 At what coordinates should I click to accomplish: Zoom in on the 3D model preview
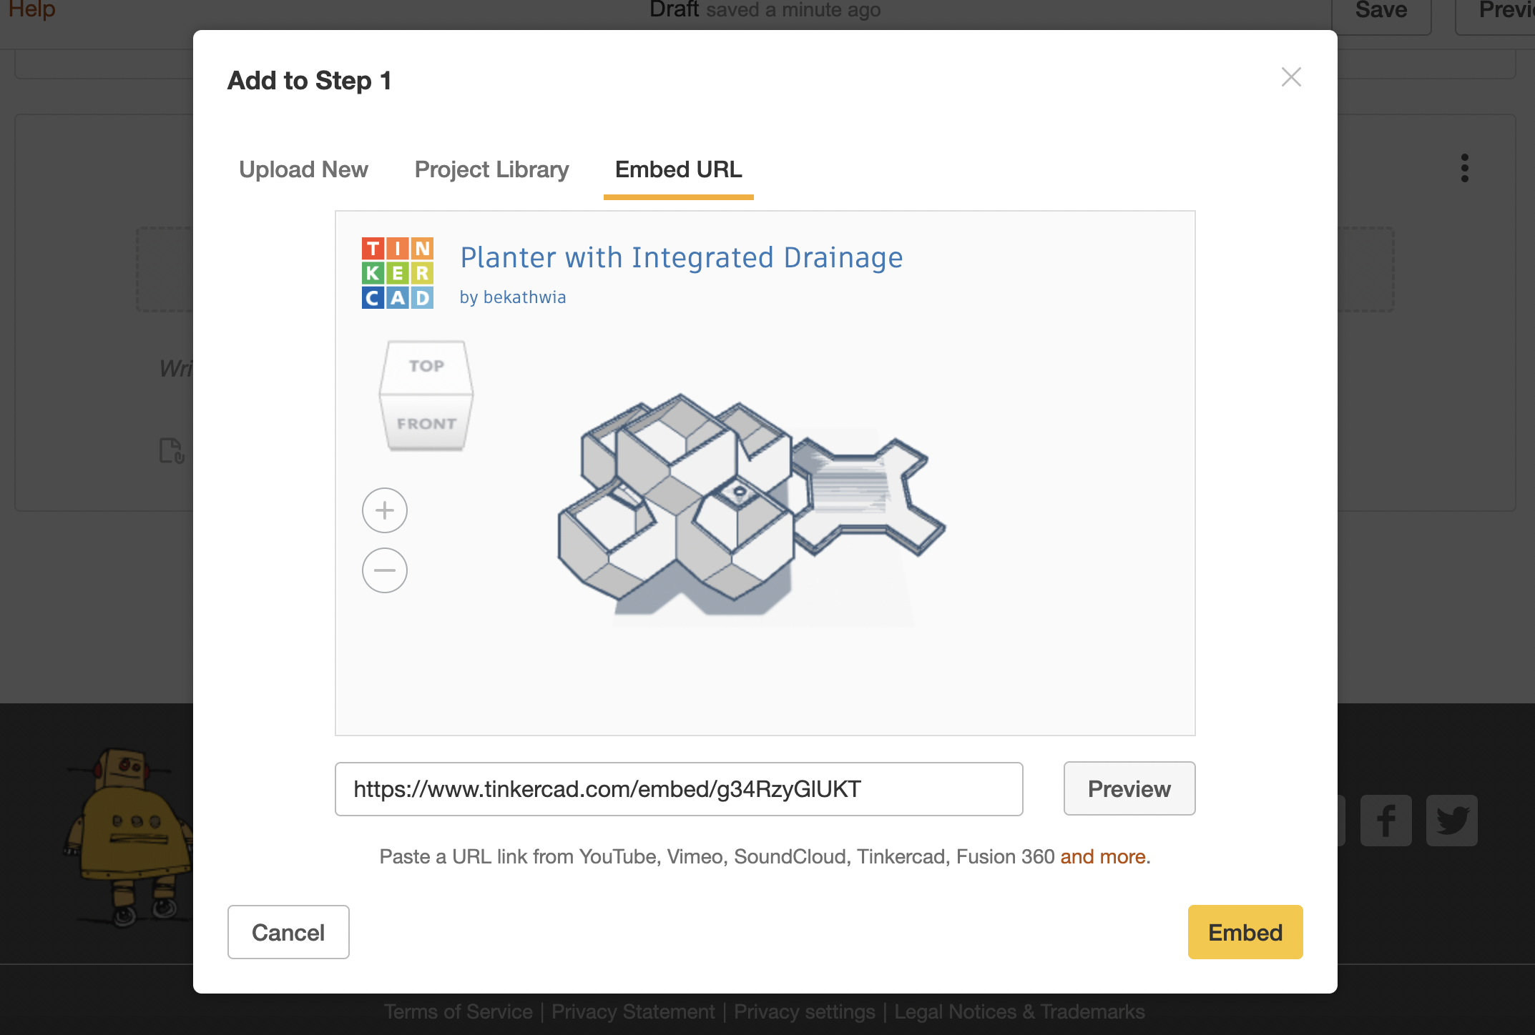(x=384, y=510)
